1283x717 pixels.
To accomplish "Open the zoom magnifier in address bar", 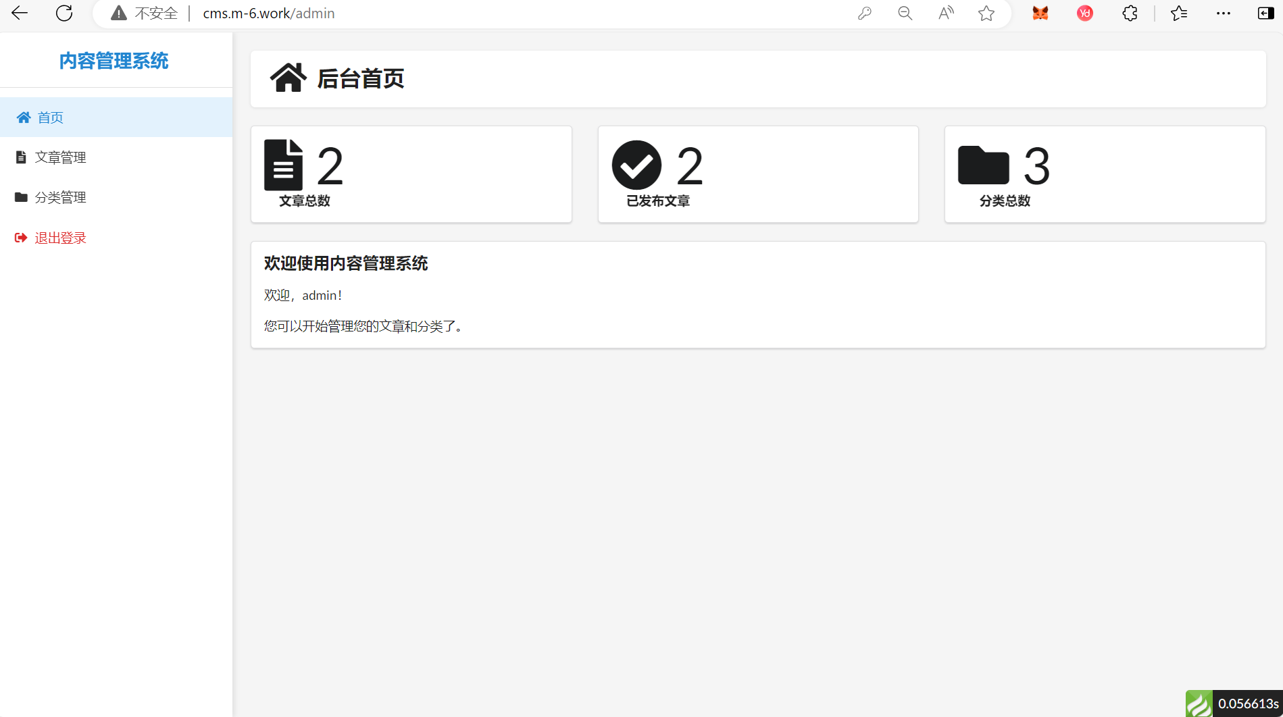I will click(x=905, y=14).
